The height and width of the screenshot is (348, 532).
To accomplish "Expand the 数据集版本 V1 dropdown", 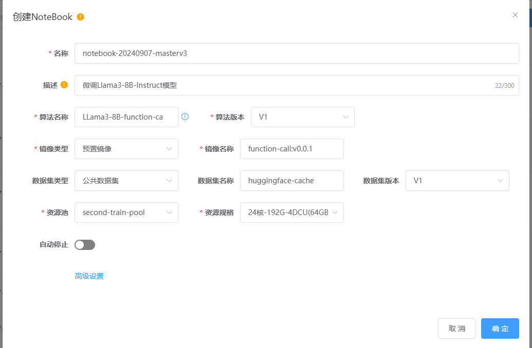I will 457,181.
